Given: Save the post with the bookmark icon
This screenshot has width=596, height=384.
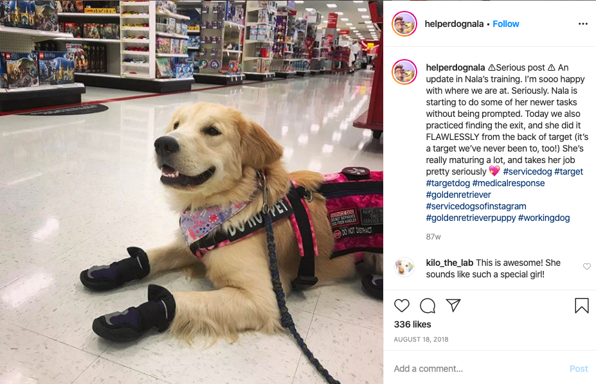Looking at the screenshot, I should 582,306.
